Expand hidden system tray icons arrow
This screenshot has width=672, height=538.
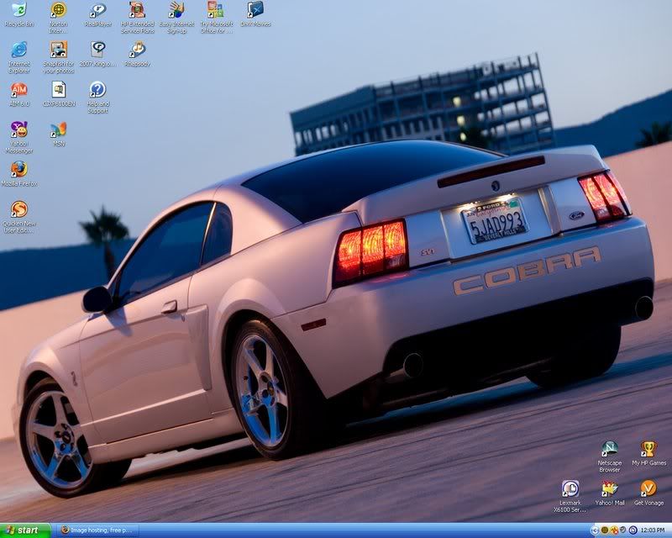pos(595,530)
